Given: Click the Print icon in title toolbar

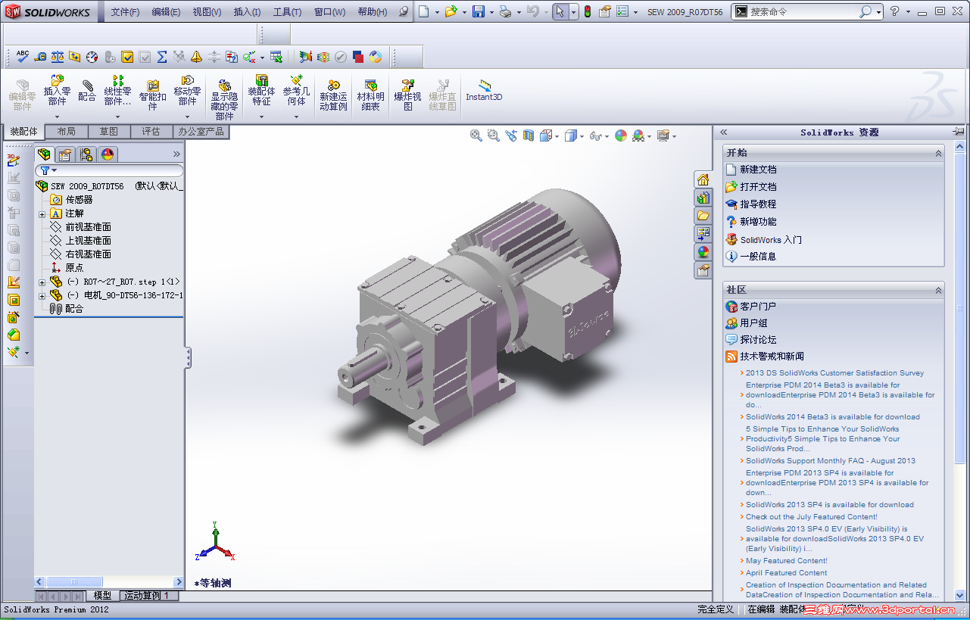Looking at the screenshot, I should coord(505,11).
